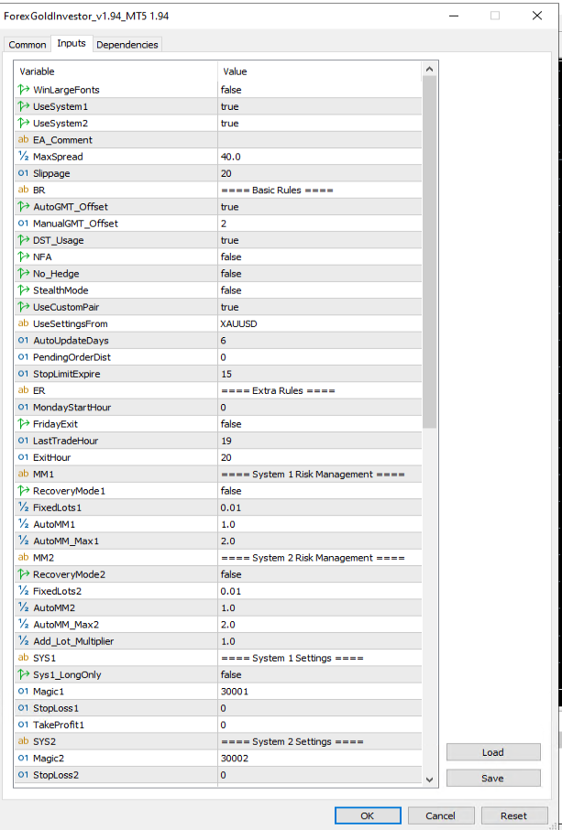
Task: Toggle the WinLargeFonts false value
Action: click(x=231, y=90)
